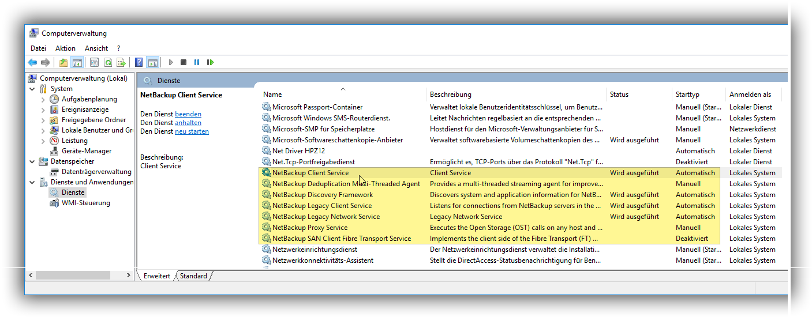The width and height of the screenshot is (812, 321).
Task: Expand Lokale Benutzer und Gruppen node
Action: click(x=43, y=130)
